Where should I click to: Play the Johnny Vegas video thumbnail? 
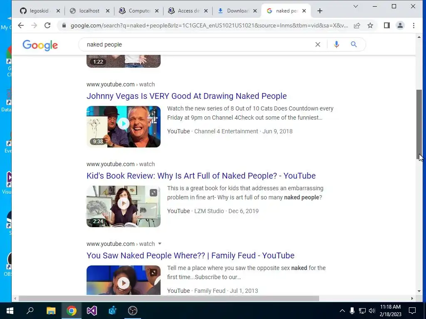click(x=124, y=127)
